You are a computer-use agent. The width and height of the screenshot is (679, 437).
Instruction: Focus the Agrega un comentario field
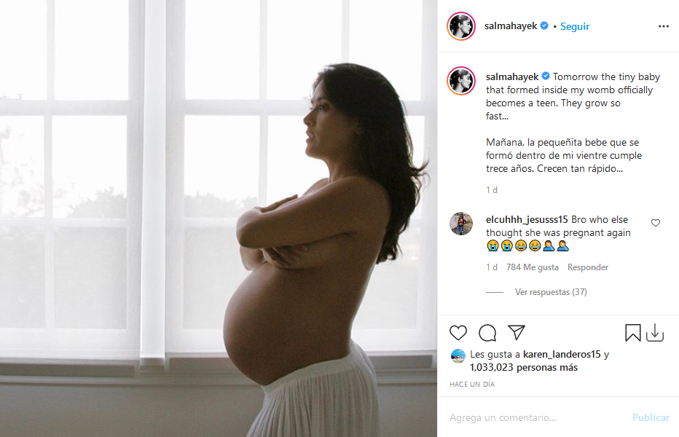tap(537, 417)
